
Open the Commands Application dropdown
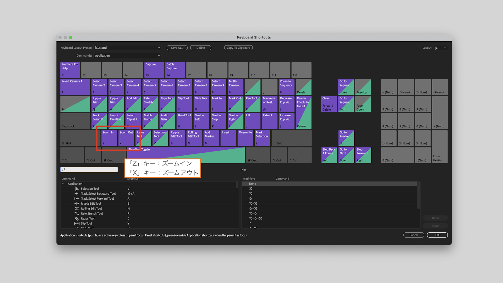[127, 56]
